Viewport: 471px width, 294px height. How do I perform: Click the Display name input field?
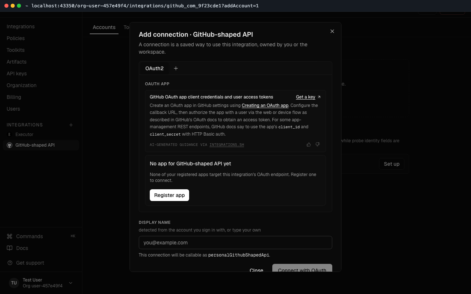pyautogui.click(x=235, y=243)
